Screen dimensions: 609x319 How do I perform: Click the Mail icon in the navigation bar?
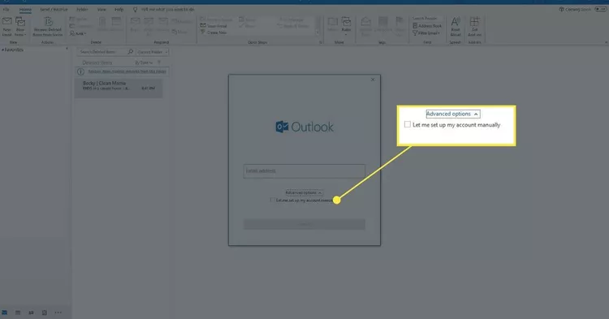click(5, 313)
